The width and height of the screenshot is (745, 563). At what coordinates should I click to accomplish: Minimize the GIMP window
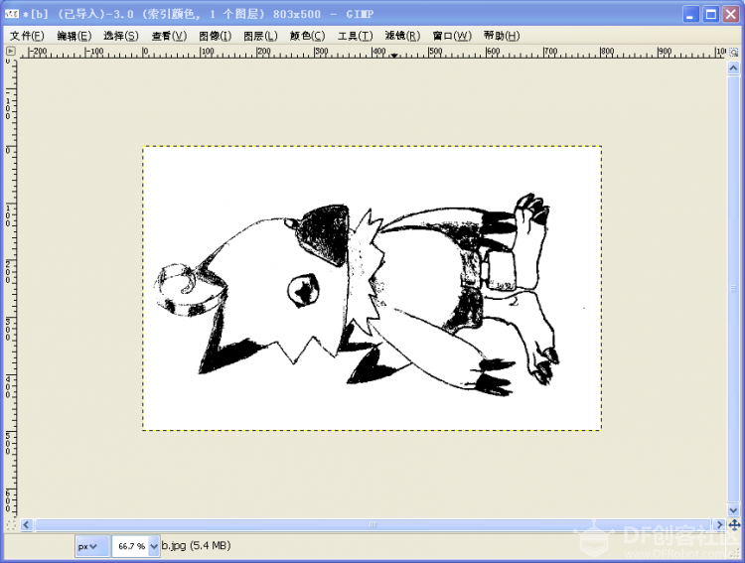690,14
